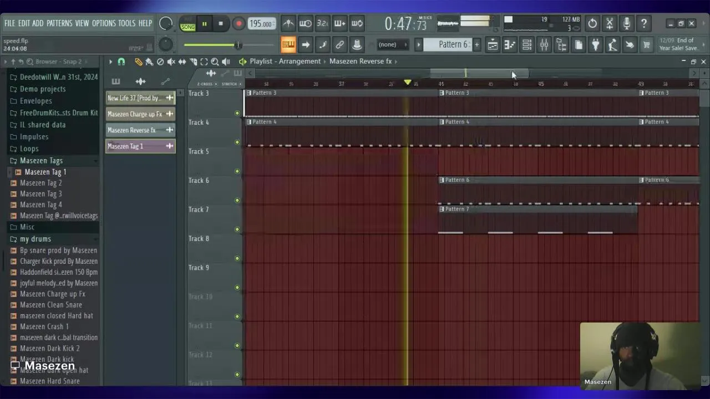Open the ADD menu

(x=38, y=23)
